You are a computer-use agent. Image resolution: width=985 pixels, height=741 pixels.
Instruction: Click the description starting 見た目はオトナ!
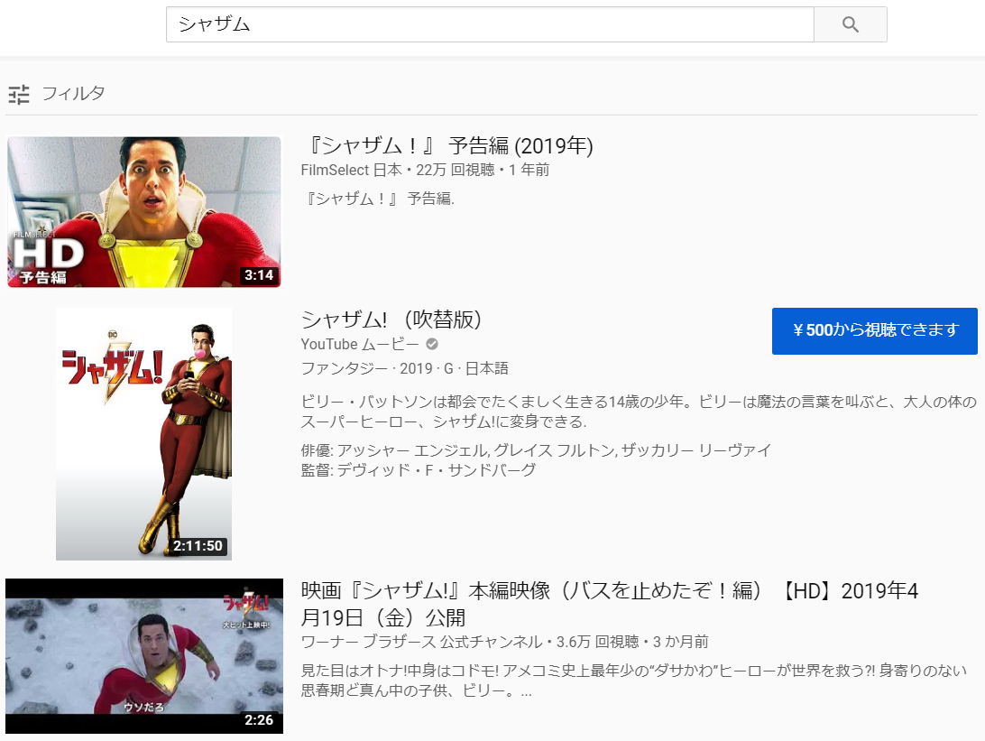pyautogui.click(x=634, y=681)
